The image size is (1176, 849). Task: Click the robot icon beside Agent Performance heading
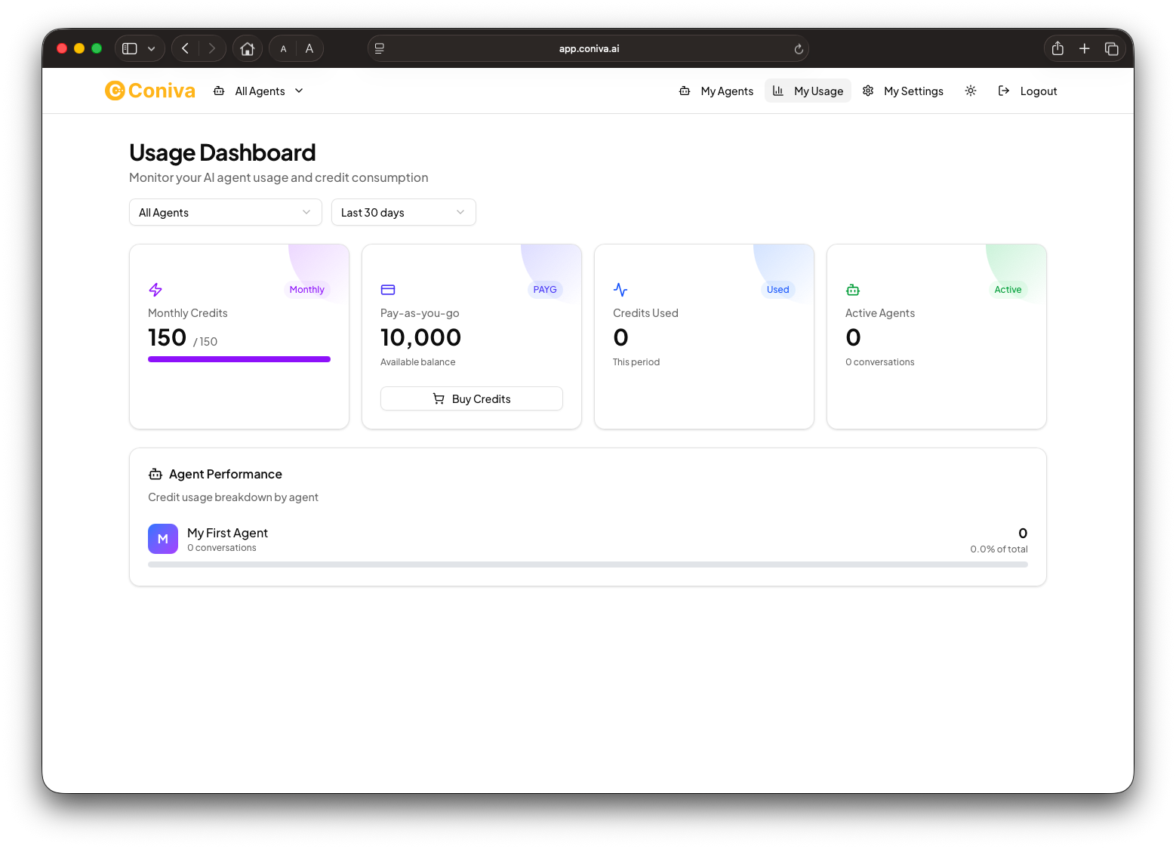point(155,473)
